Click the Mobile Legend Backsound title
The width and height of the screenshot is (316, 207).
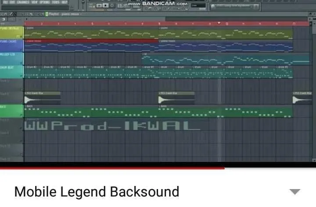tap(97, 192)
